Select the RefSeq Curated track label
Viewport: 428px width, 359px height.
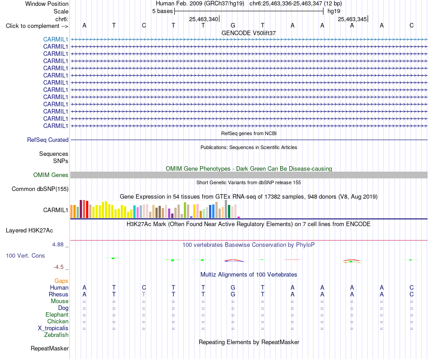[x=48, y=140]
